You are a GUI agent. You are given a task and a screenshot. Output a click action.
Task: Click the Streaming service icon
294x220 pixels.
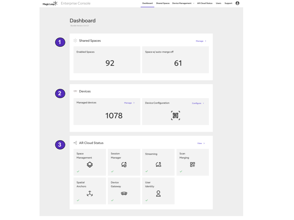[158, 164]
